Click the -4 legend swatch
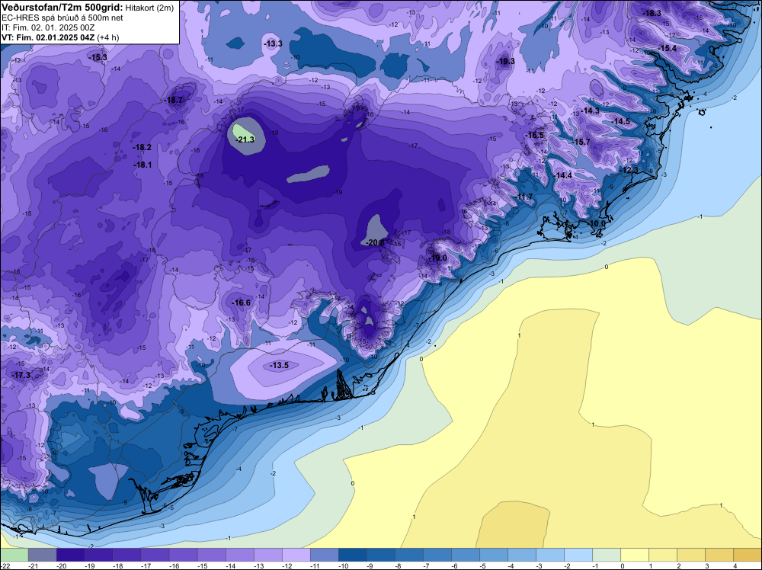The width and height of the screenshot is (762, 570). (x=522, y=555)
